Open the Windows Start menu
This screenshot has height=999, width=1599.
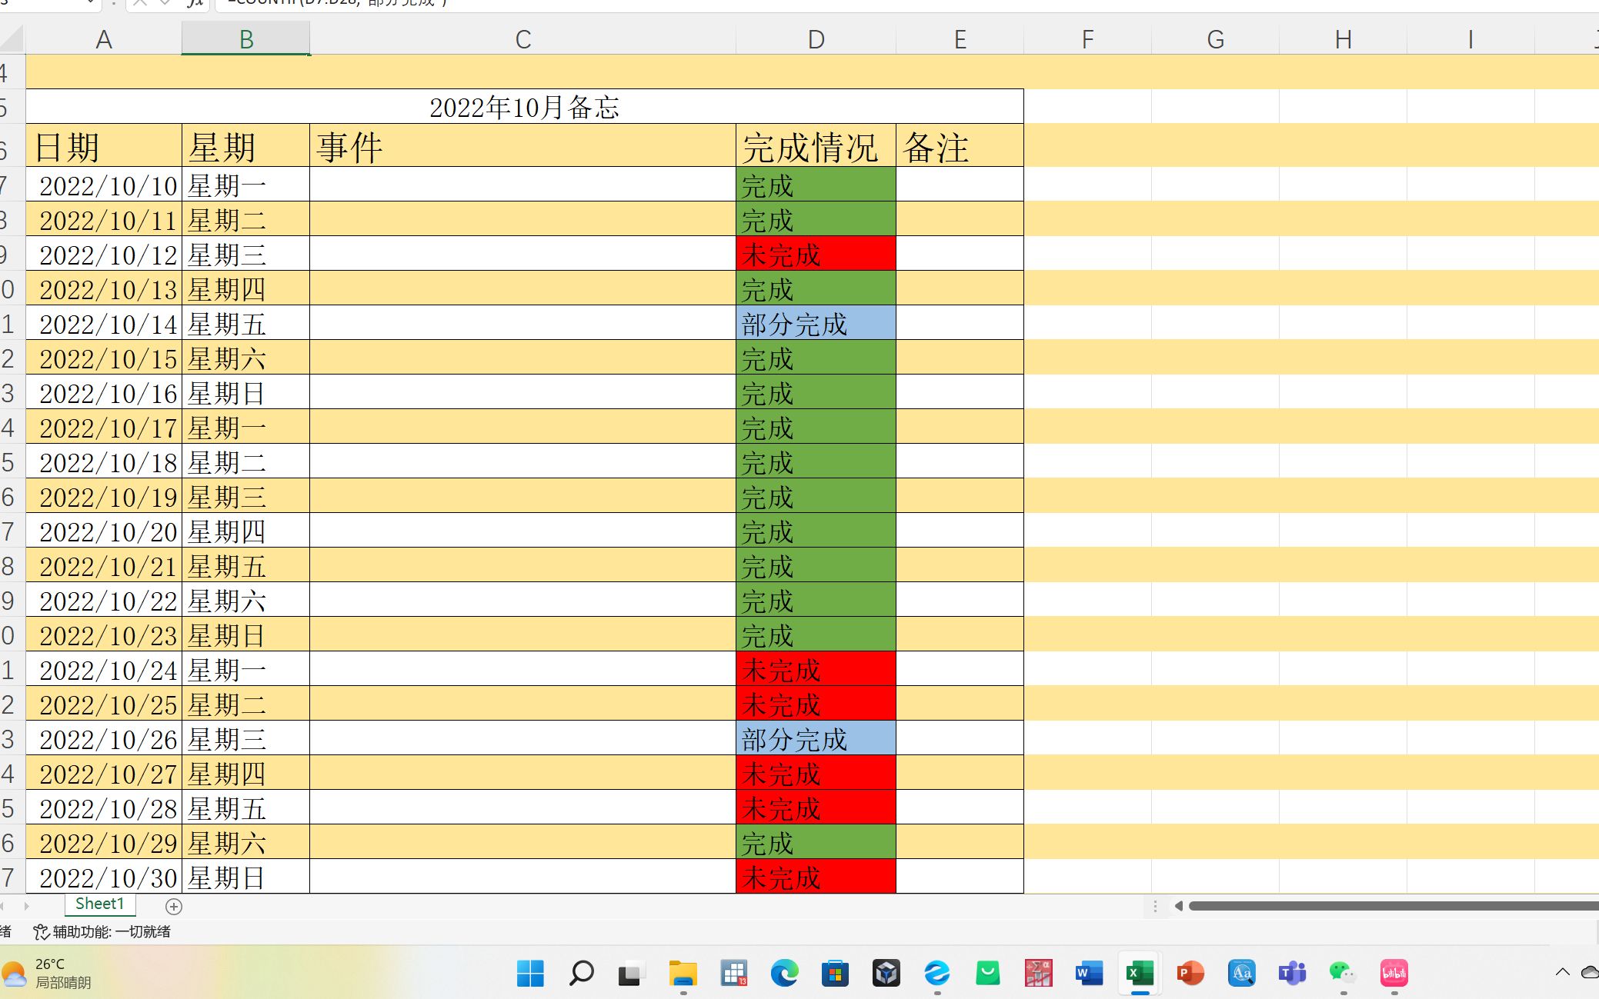pos(530,973)
